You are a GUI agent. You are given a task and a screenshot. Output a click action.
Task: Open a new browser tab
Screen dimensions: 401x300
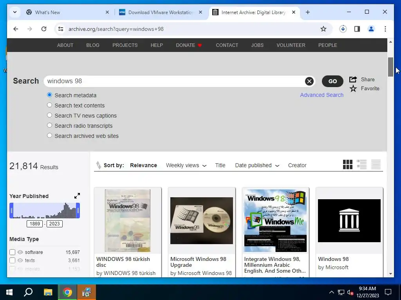tap(308, 12)
